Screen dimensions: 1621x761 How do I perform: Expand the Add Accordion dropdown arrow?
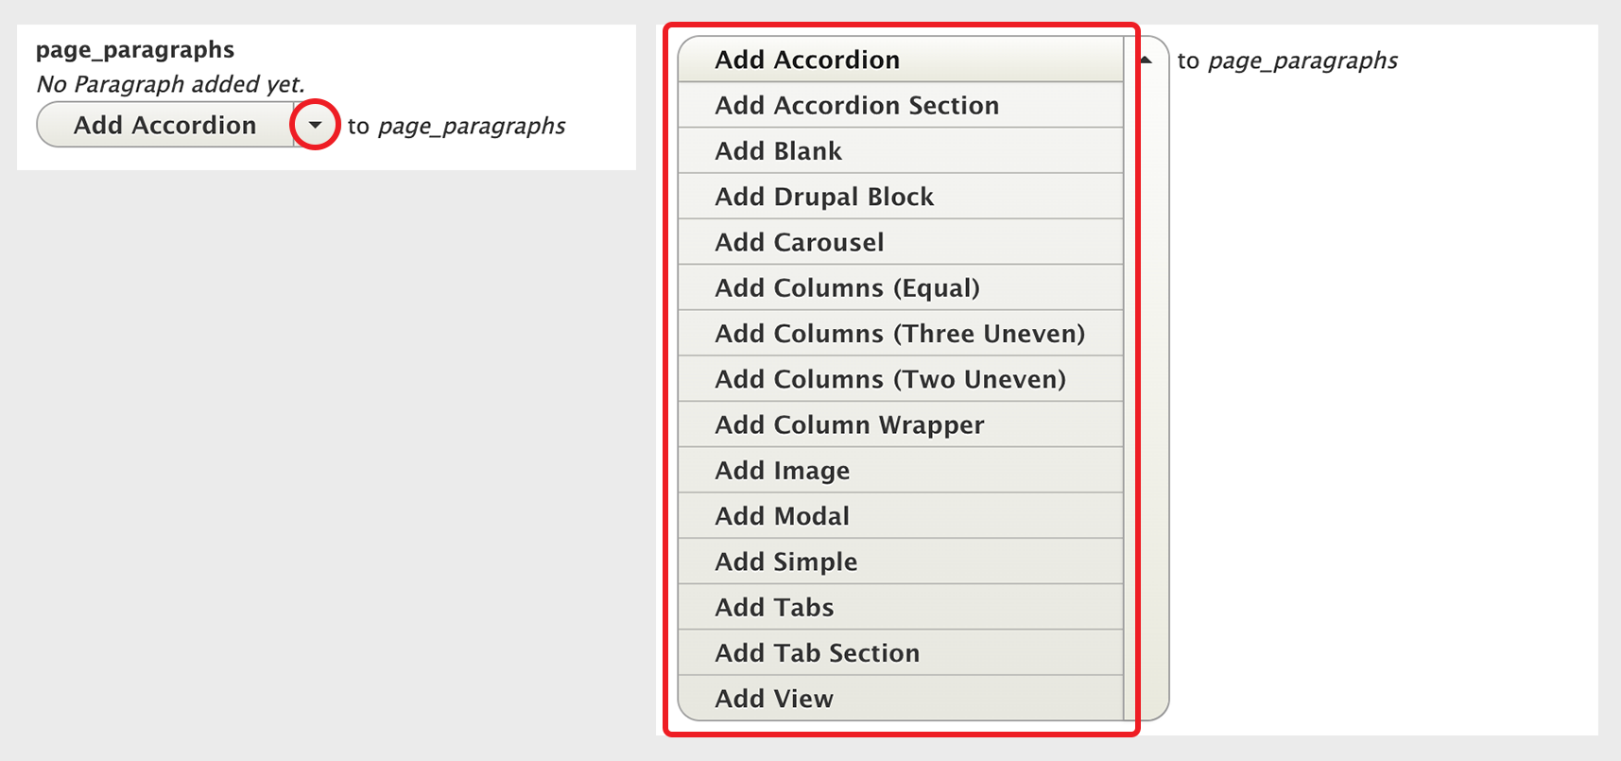click(x=315, y=125)
